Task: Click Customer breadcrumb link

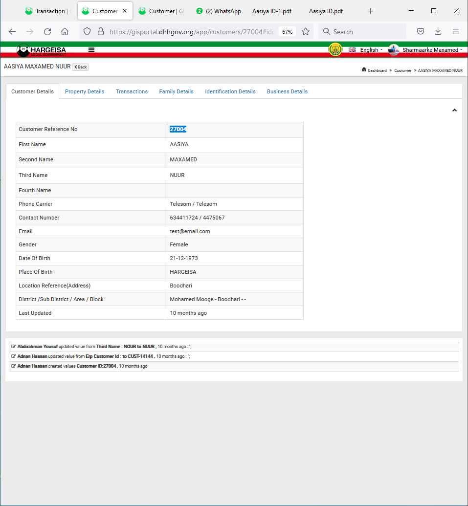Action: click(403, 70)
